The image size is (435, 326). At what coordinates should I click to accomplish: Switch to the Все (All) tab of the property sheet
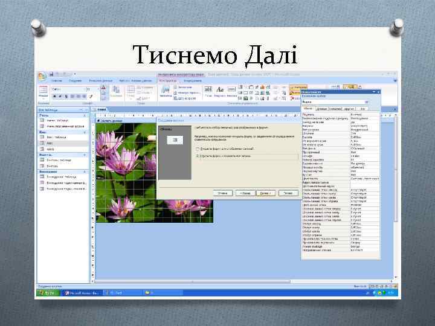(x=362, y=109)
